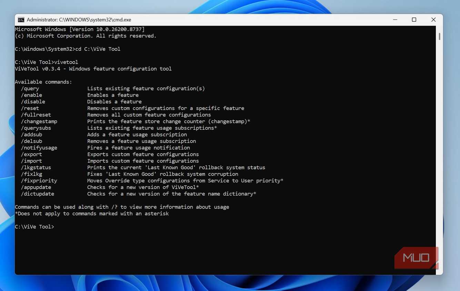The image size is (460, 291).
Task: Click the description 'Enables a feature'
Action: (113, 95)
